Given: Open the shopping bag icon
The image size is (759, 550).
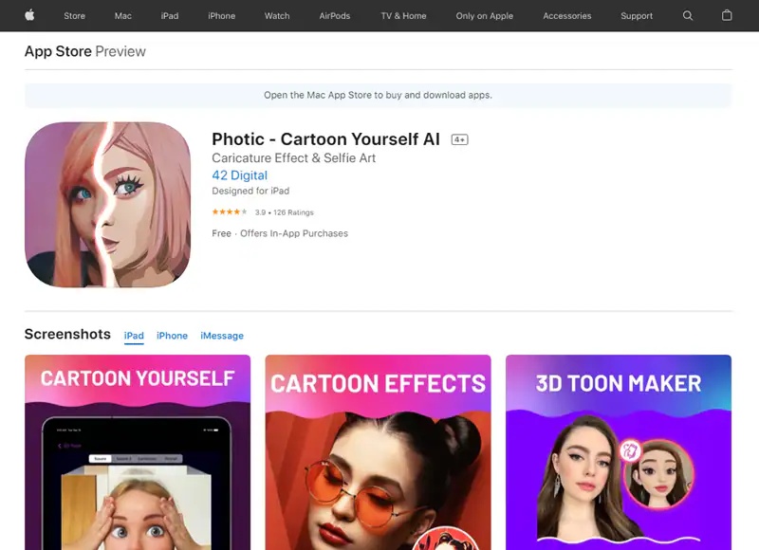Looking at the screenshot, I should tap(727, 15).
